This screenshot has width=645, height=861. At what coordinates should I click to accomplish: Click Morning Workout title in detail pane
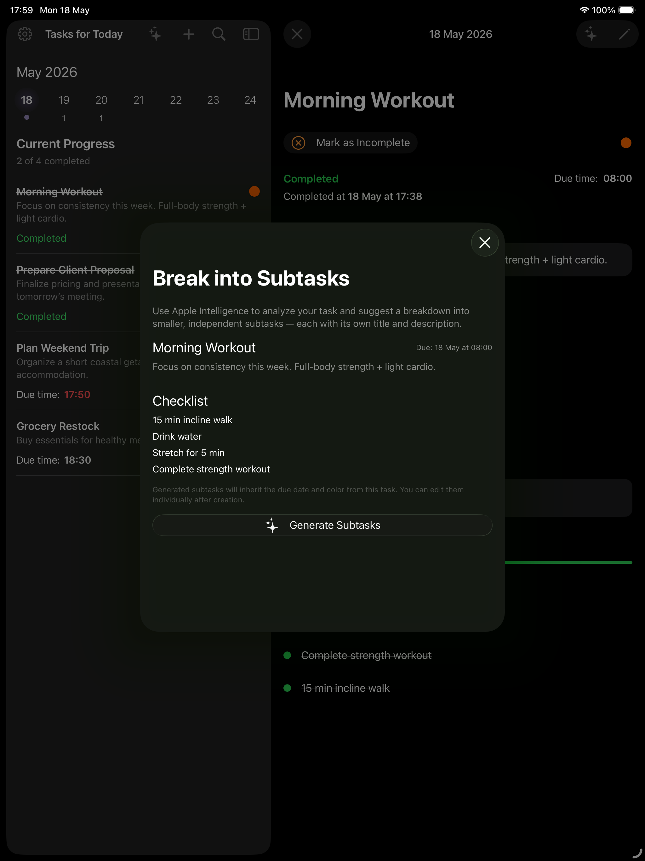[x=369, y=101]
